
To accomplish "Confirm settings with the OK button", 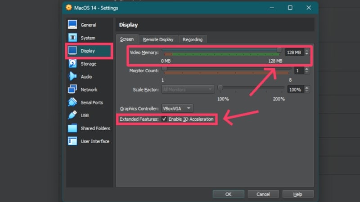I will tap(228, 194).
